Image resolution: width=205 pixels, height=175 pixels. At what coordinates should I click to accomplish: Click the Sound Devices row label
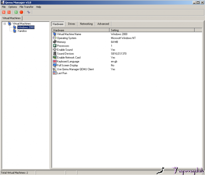65,54
